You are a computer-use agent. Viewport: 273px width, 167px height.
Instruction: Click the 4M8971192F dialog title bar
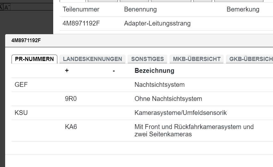click(x=128, y=41)
